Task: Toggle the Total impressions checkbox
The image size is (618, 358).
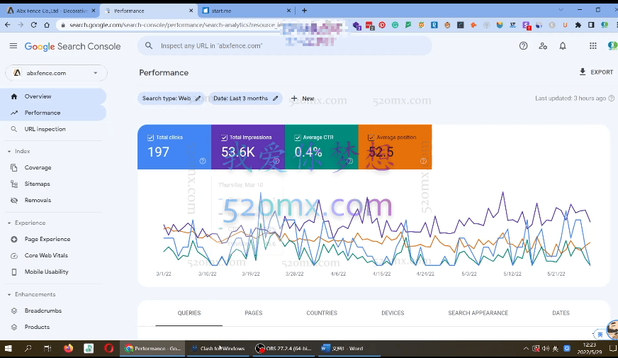Action: click(x=225, y=138)
